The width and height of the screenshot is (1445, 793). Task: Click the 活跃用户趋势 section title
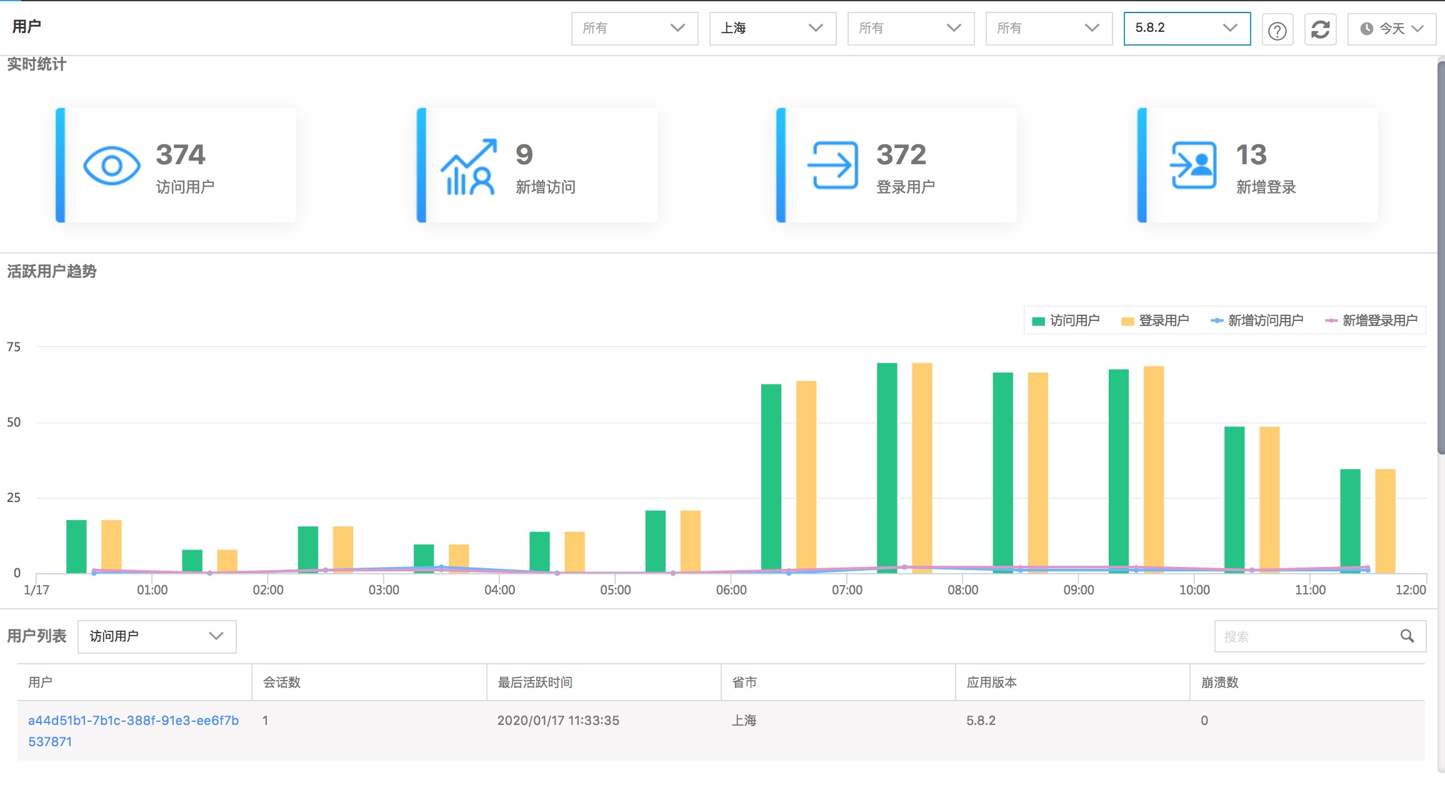[52, 272]
